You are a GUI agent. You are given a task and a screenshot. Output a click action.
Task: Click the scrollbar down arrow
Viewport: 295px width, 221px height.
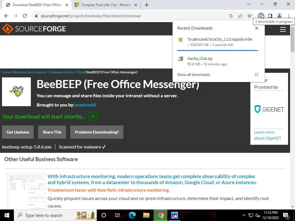click(x=293, y=207)
